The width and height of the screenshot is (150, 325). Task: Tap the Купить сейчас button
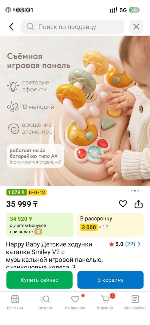click(x=40, y=280)
